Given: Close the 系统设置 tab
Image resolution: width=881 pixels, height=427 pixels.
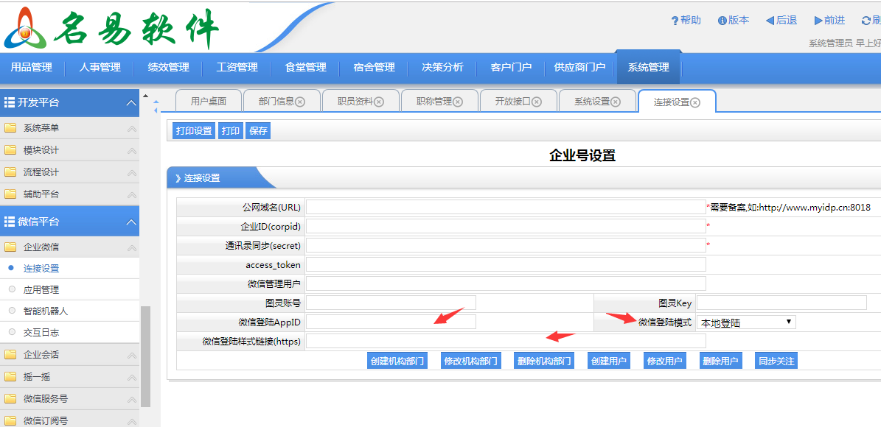Looking at the screenshot, I should point(616,102).
